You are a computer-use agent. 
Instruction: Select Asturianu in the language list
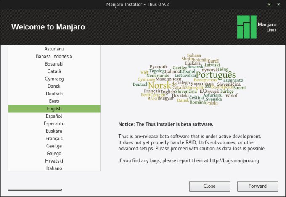[54, 49]
